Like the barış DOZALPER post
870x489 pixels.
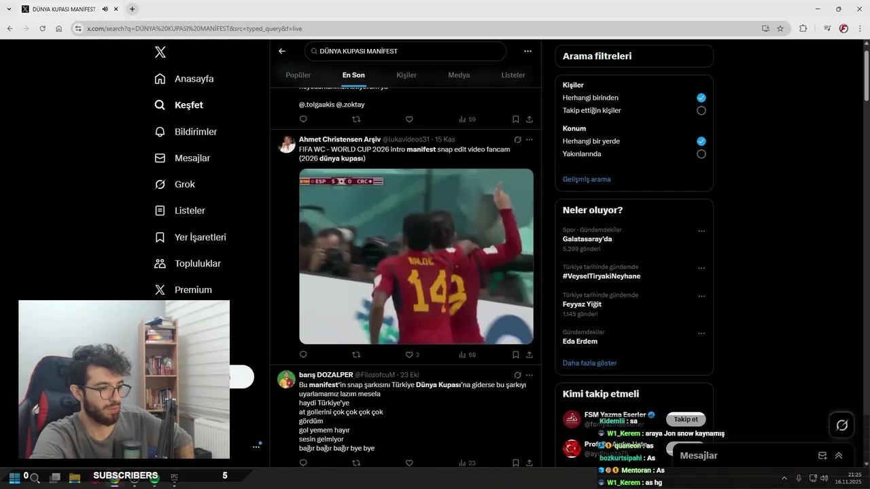[x=409, y=463]
